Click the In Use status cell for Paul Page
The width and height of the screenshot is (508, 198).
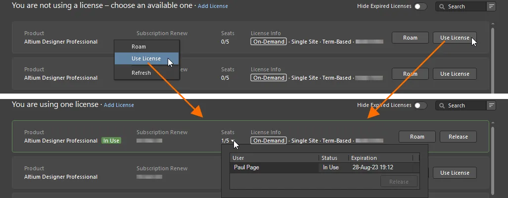(x=331, y=167)
